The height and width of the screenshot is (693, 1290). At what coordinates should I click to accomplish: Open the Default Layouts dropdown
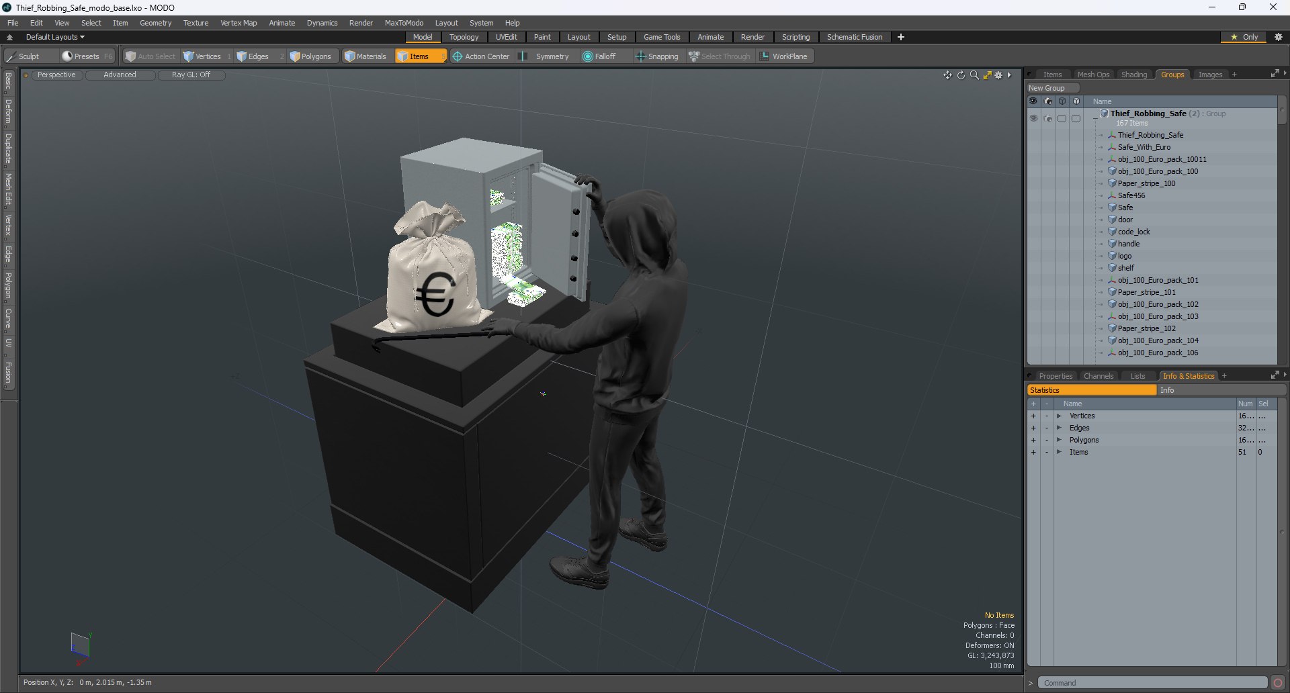coord(55,37)
